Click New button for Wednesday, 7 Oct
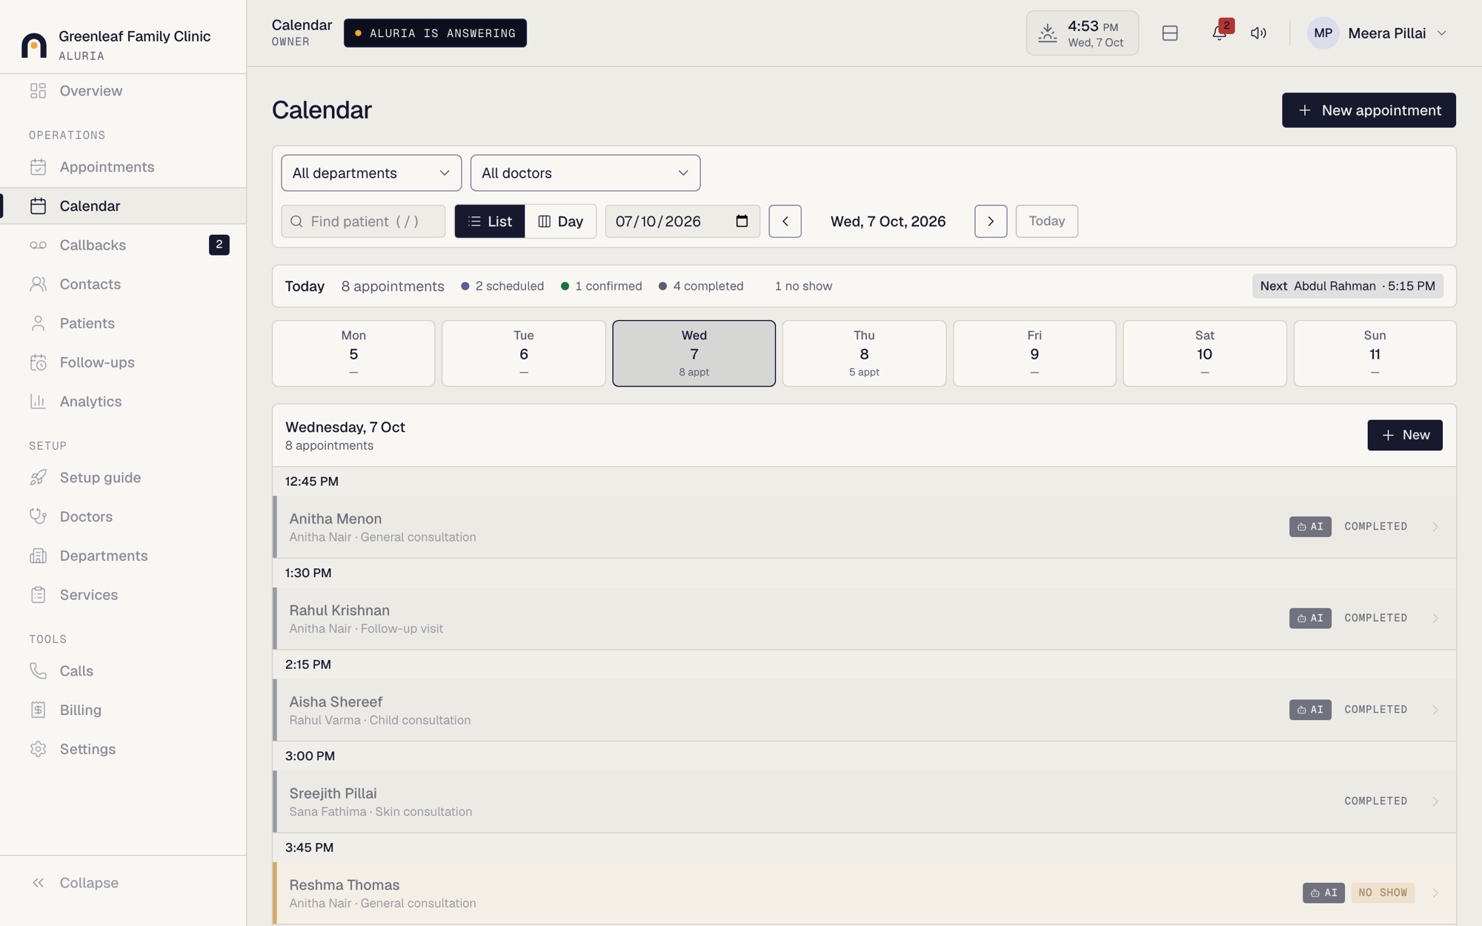Screen dimensions: 1482x926 pos(1404,435)
